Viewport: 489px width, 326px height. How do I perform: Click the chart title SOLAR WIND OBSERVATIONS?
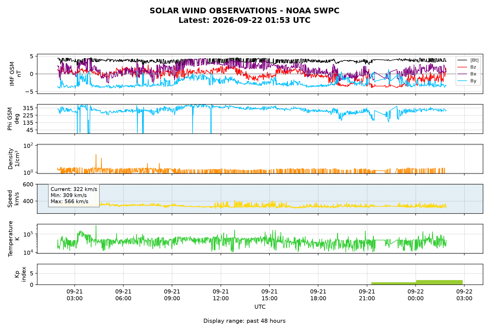(x=244, y=11)
